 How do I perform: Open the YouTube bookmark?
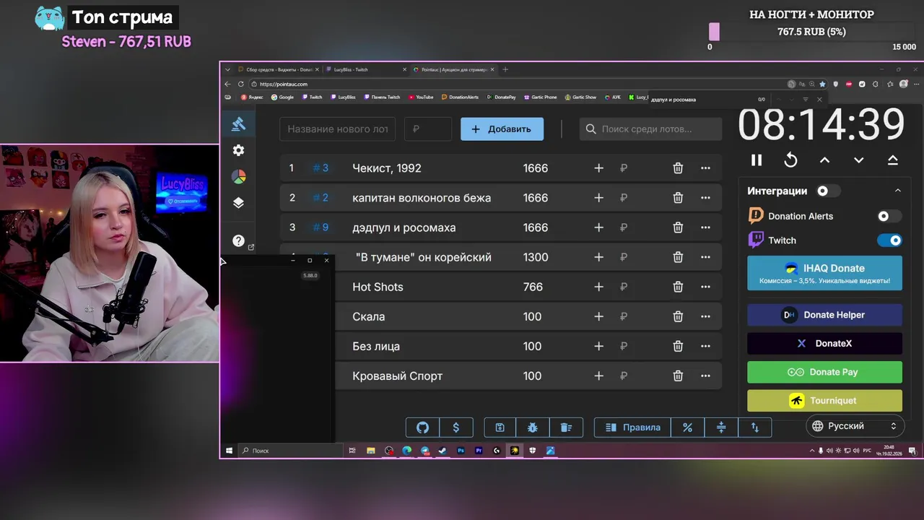(420, 97)
